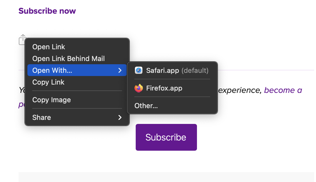The width and height of the screenshot is (316, 182).
Task: Open the Share menu entry
Action: (77, 117)
